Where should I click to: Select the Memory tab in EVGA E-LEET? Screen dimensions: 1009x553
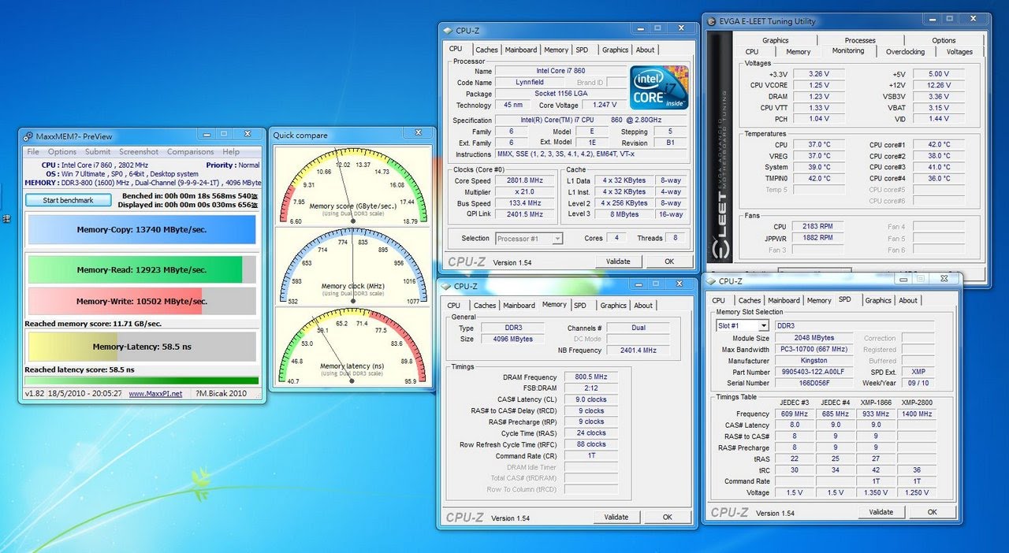798,52
